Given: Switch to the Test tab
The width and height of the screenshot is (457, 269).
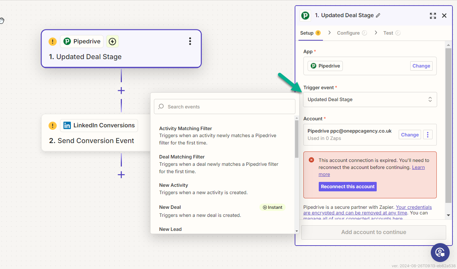Looking at the screenshot, I should coord(392,33).
